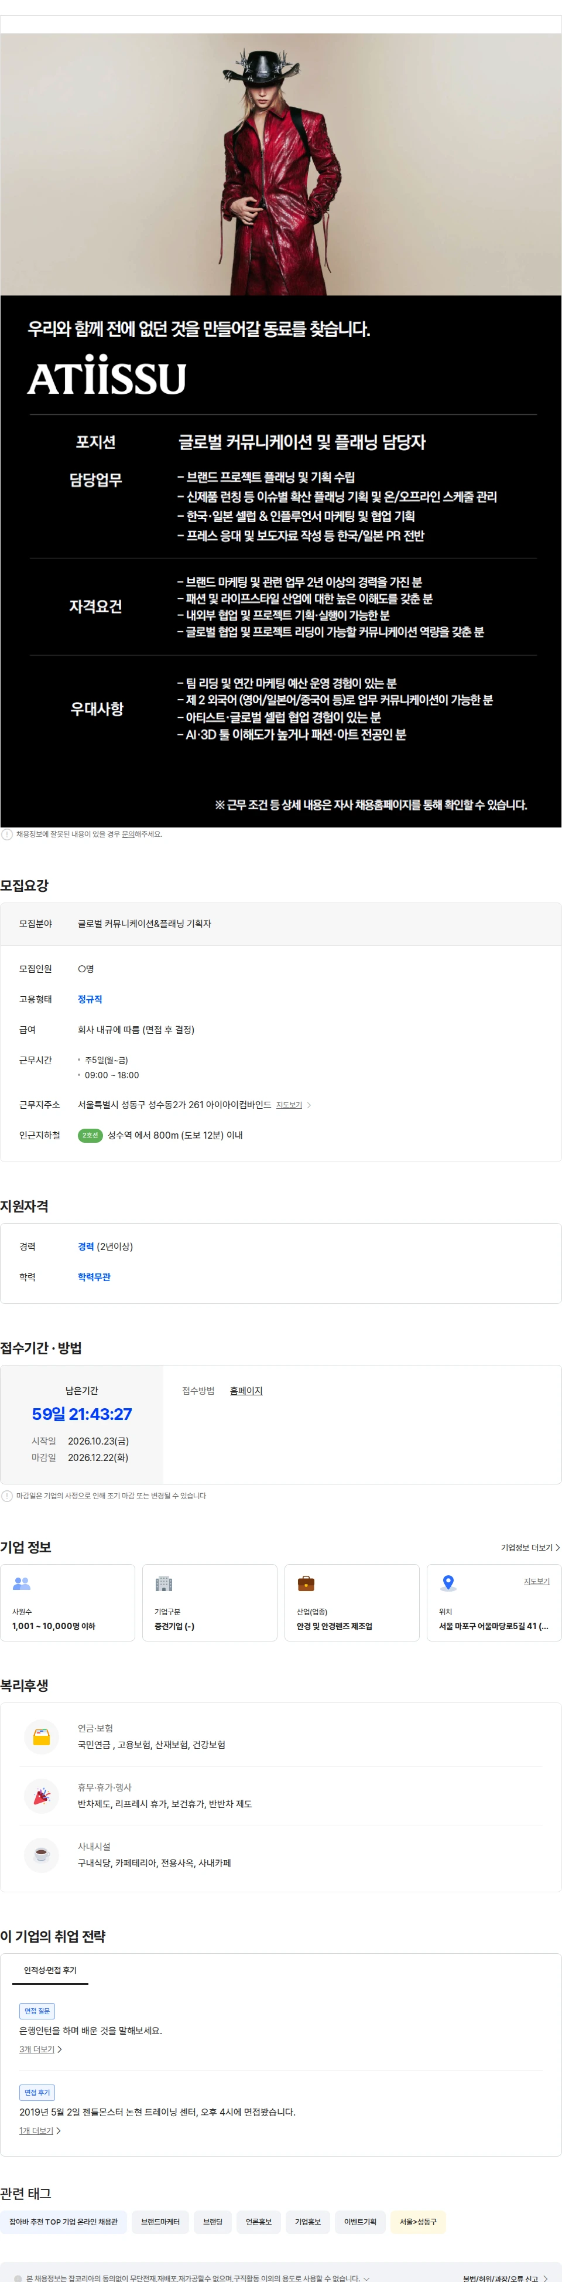The height and width of the screenshot is (2282, 562).
Task: Open 지도보기 in the 위치 company card
Action: [536, 1581]
